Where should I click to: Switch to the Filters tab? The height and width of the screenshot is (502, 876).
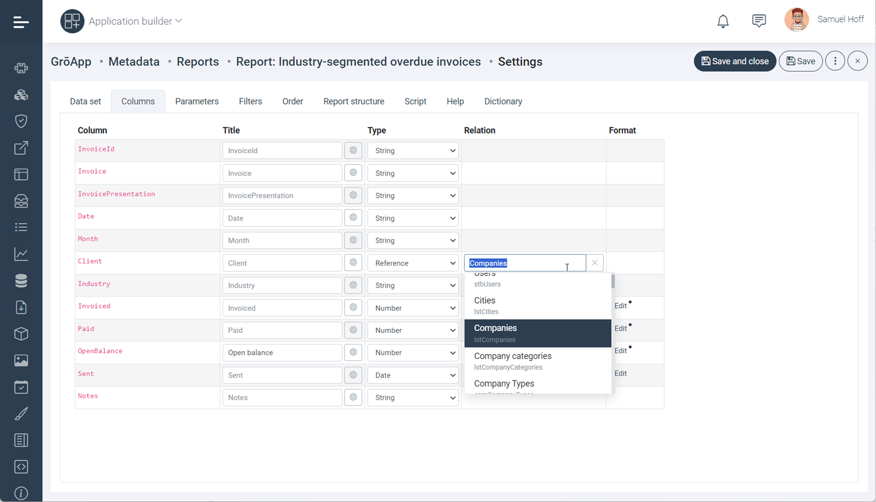250,101
